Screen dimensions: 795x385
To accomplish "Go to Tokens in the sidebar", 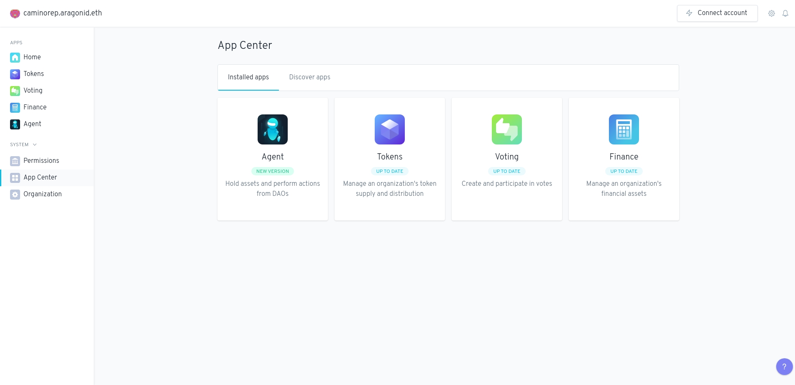I will [x=33, y=74].
